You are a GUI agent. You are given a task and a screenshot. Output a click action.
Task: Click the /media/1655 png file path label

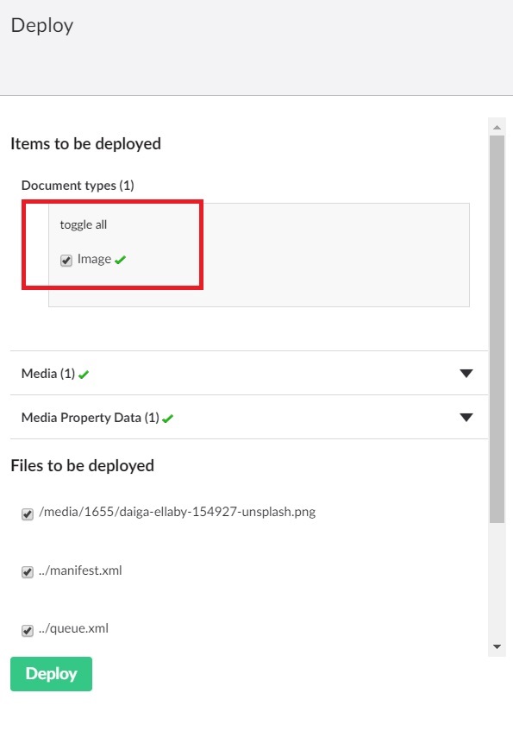177,512
